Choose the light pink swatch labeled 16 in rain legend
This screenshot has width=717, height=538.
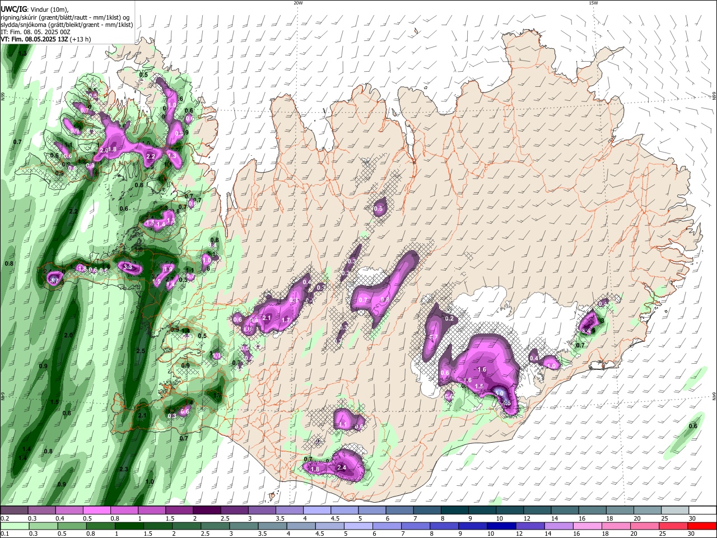point(587,526)
